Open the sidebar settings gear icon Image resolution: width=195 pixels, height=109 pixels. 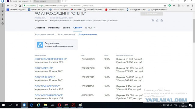2,11
